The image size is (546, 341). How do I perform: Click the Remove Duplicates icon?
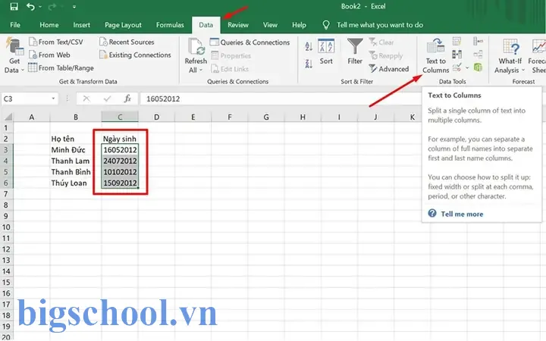pyautogui.click(x=457, y=55)
